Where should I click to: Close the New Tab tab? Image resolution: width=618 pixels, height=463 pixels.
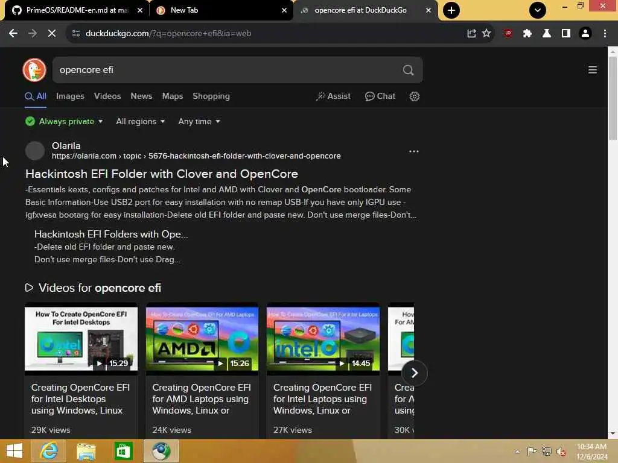[284, 11]
